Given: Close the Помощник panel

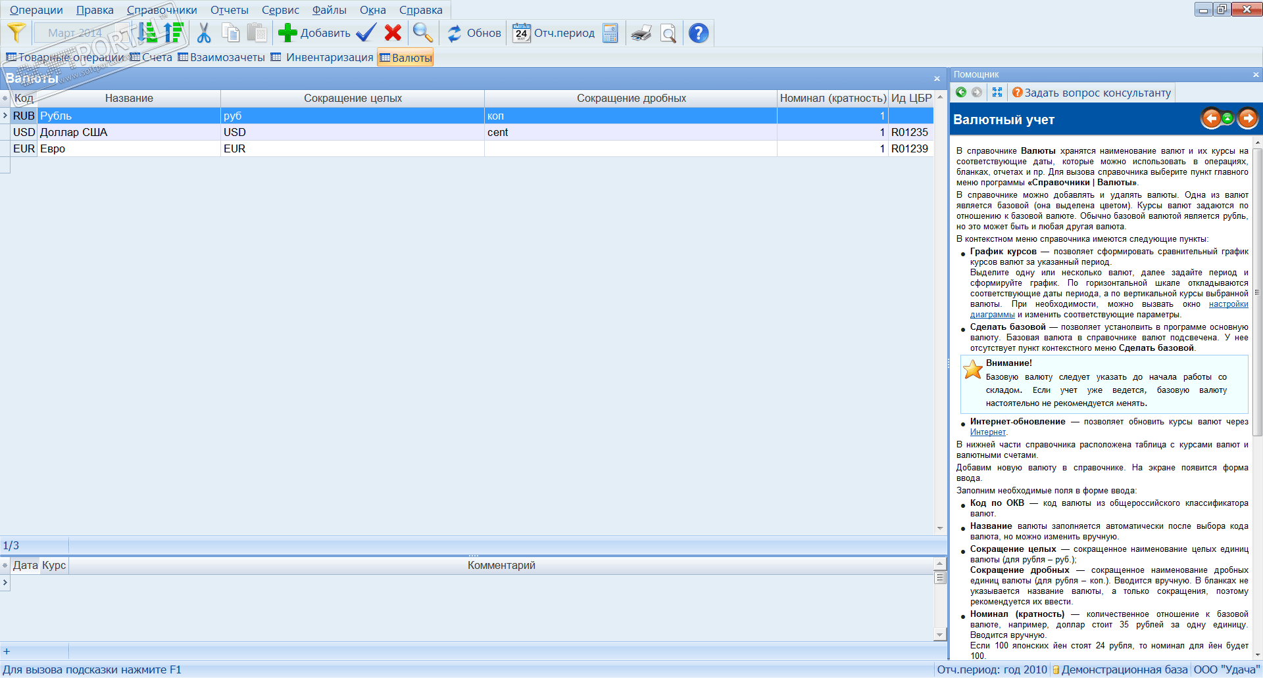Looking at the screenshot, I should tap(1256, 74).
